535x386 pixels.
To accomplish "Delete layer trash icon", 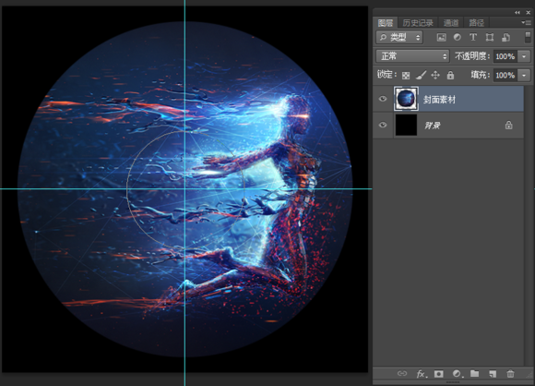I will [x=510, y=374].
